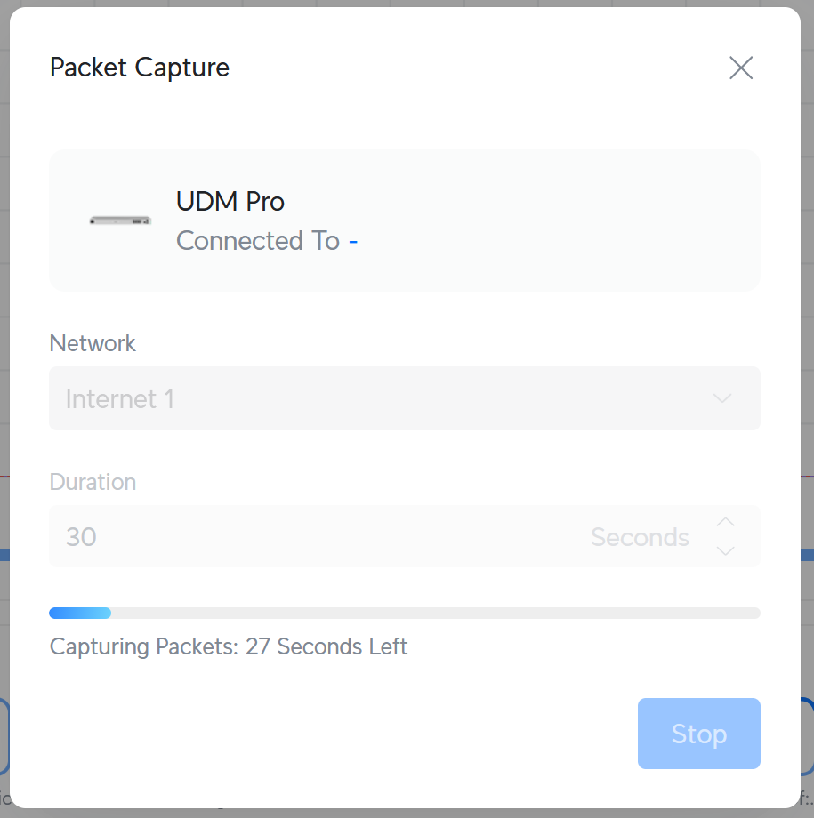Click the UDM Pro device name
The width and height of the screenshot is (814, 818).
(x=230, y=202)
